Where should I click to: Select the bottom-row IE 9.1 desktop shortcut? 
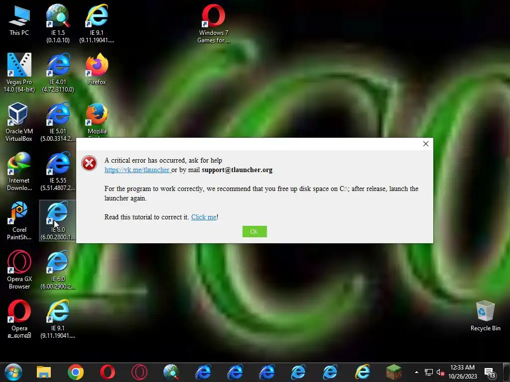58,319
